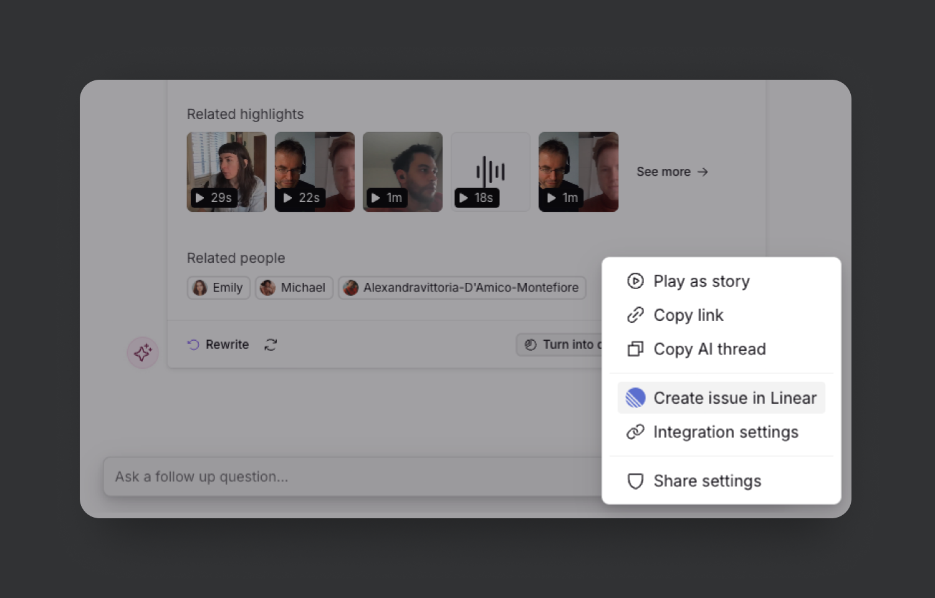The height and width of the screenshot is (598, 935).
Task: Click the Related people heading
Action: [236, 258]
